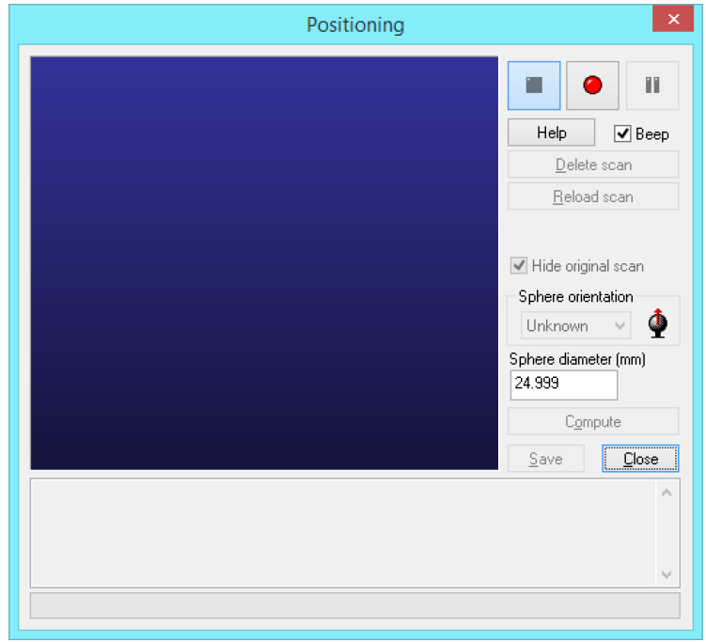
Task: Click the Stop scanning square button
Action: point(534,86)
